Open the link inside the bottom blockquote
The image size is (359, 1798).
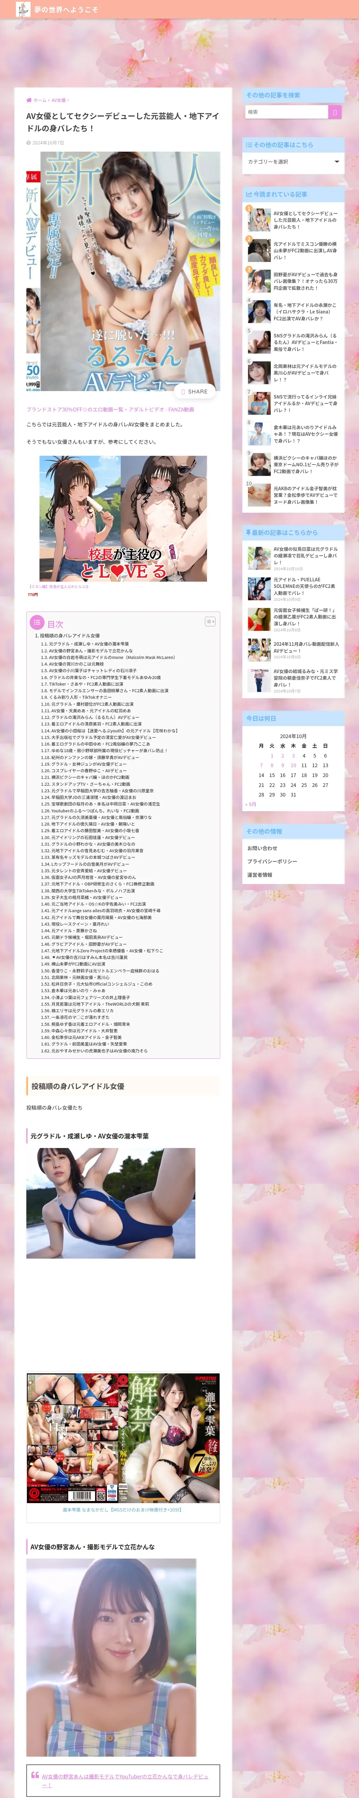[125, 1781]
